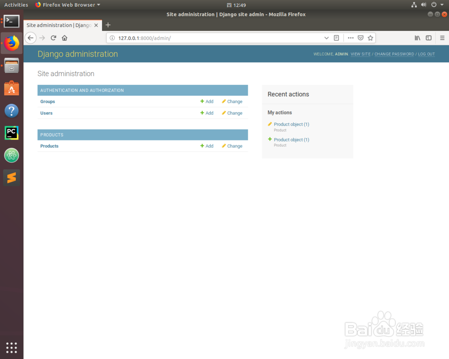Open the Firefox home page icon
The width and height of the screenshot is (449, 359).
[x=64, y=38]
